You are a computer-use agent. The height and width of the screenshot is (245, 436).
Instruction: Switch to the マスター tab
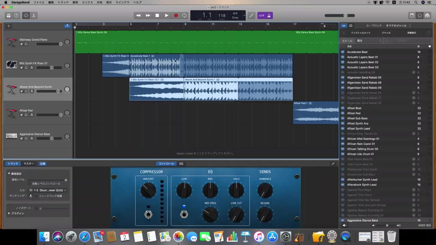pyautogui.click(x=29, y=164)
